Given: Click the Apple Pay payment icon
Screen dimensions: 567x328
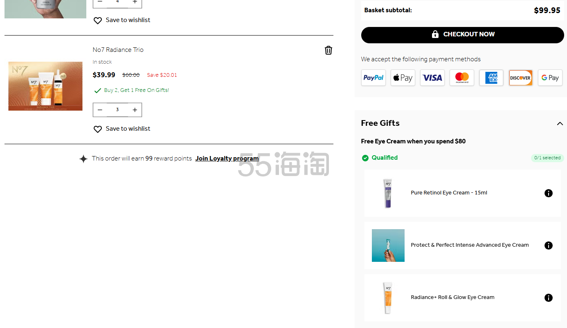Looking at the screenshot, I should pos(403,78).
